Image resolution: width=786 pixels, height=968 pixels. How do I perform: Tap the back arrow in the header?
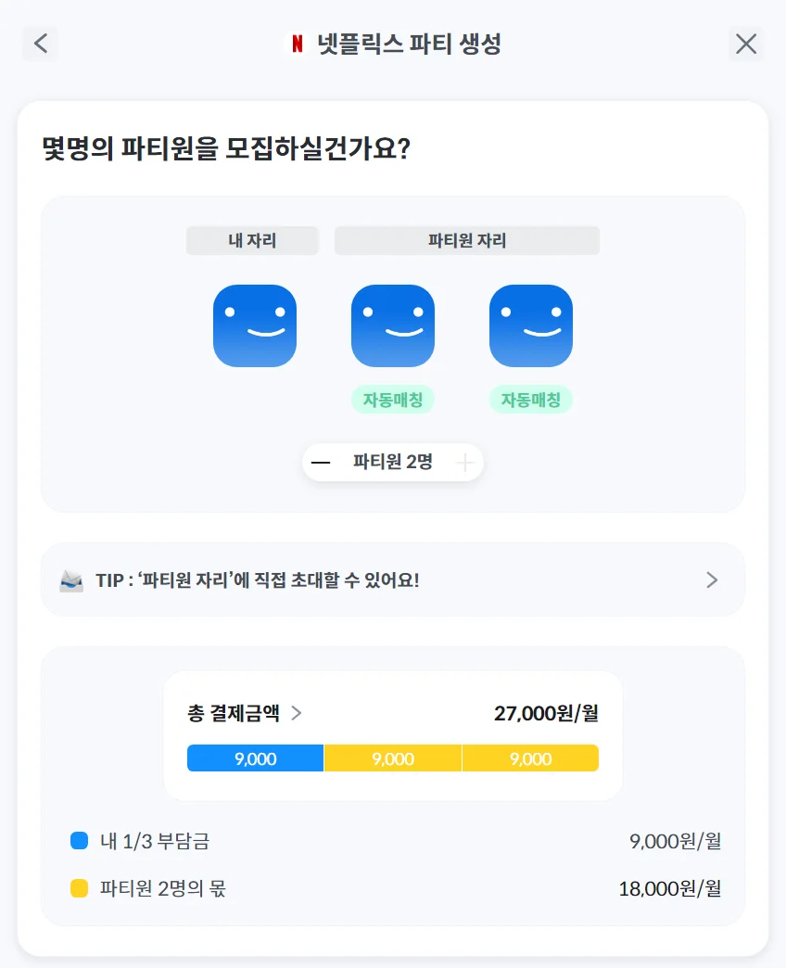[x=39, y=43]
